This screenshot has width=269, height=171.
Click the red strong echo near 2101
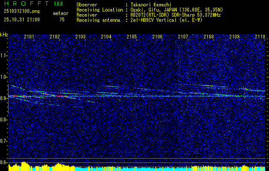(x=20, y=96)
